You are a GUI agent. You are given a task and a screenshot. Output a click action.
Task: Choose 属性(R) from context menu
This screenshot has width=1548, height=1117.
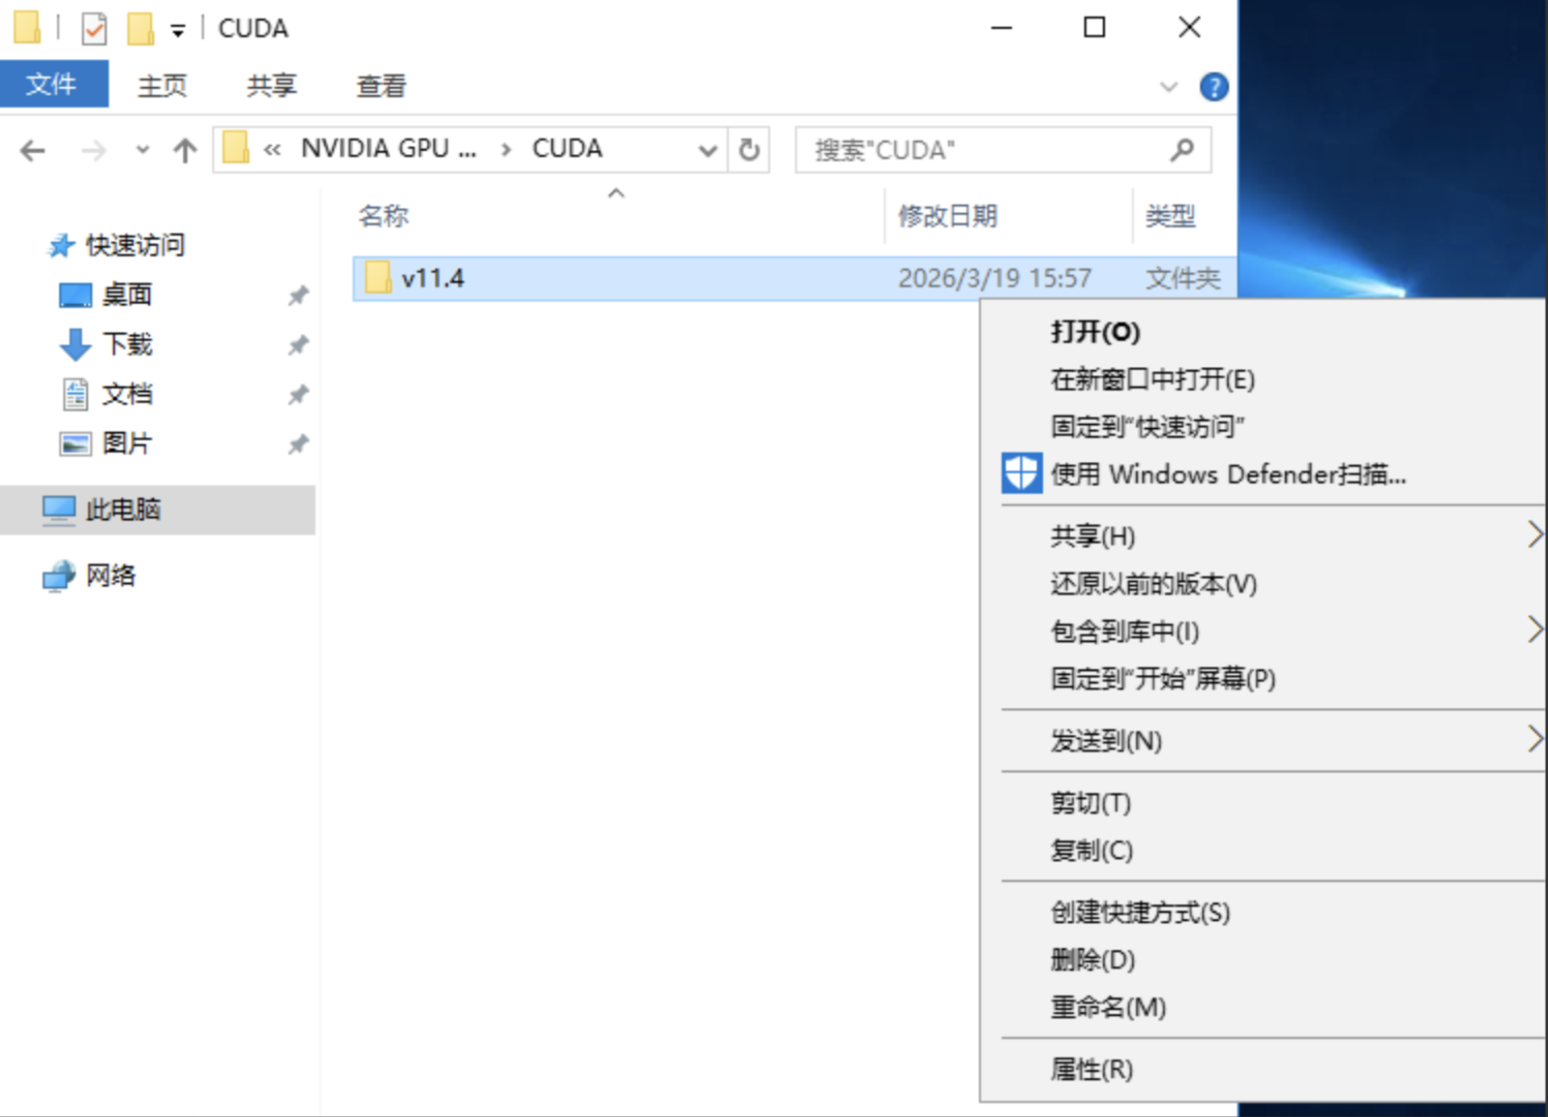[1092, 1069]
